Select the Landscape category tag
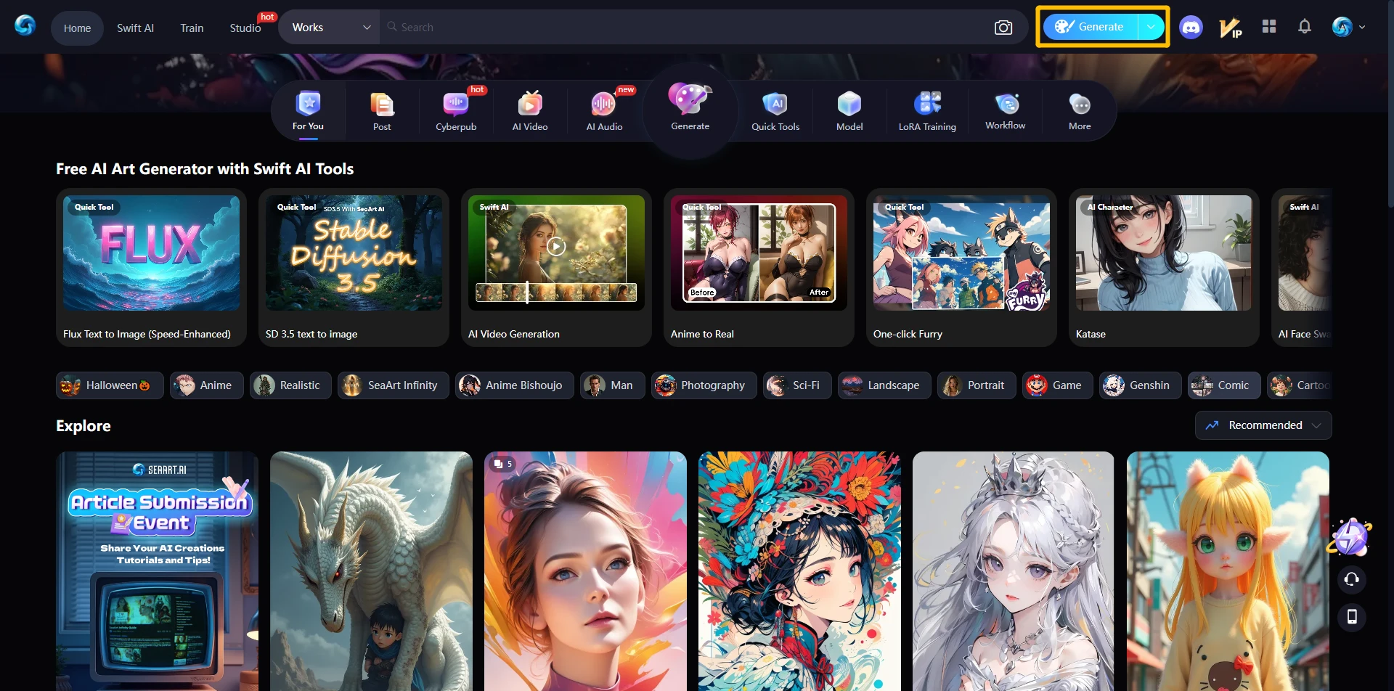 pos(884,385)
